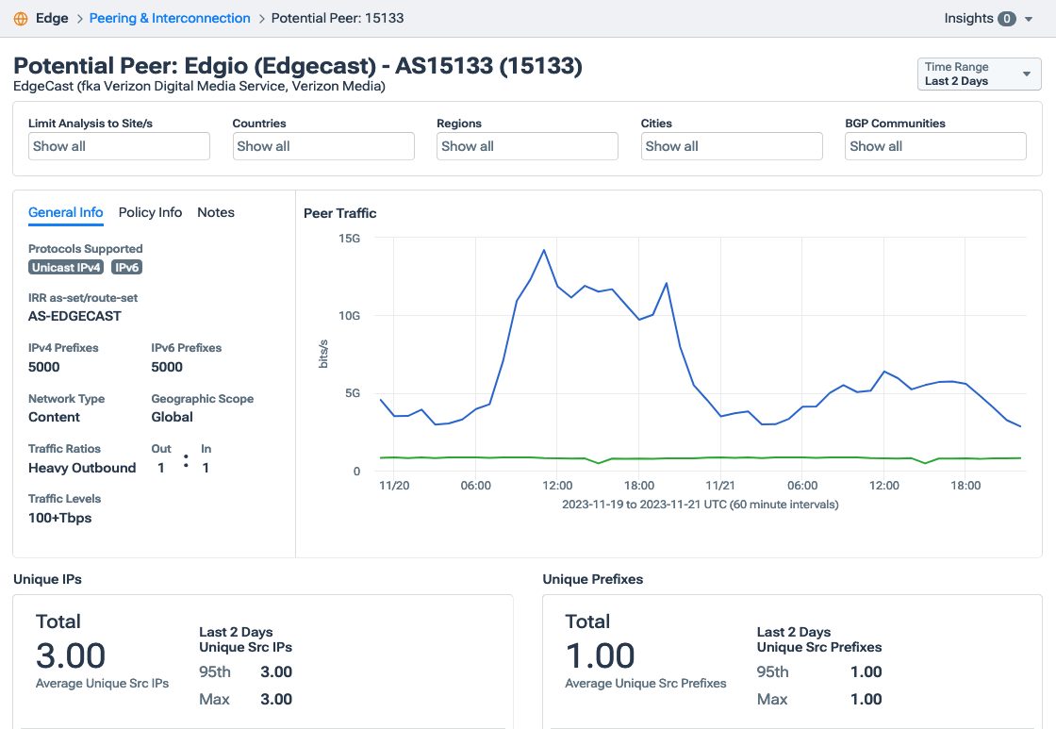Click the blue traffic line peak
1056x729 pixels.
[544, 250]
